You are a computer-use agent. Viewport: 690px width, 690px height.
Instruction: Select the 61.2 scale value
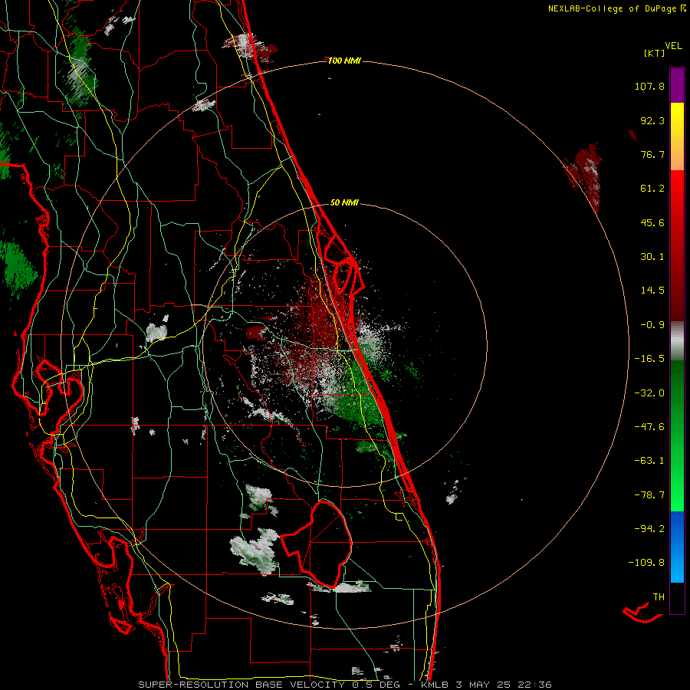pos(652,189)
